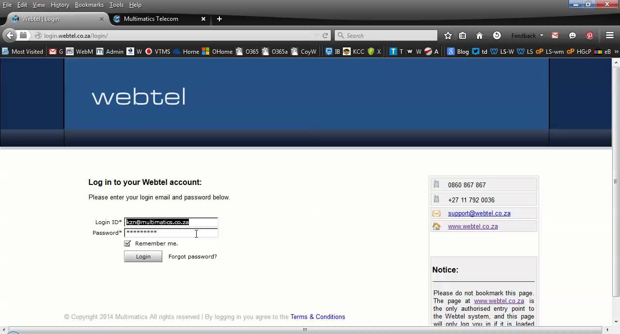Click the webtel logo in the header

click(139, 97)
